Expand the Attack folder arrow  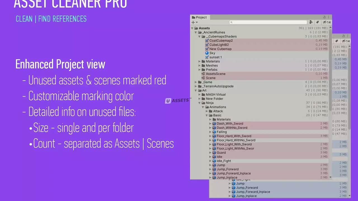pyautogui.click(x=207, y=111)
